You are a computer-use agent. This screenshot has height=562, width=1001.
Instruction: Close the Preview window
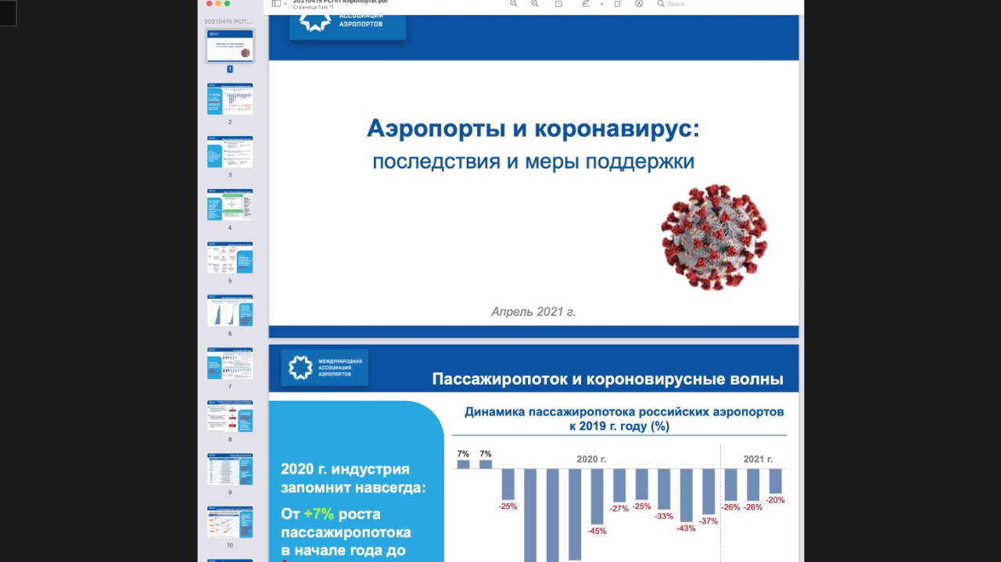(209, 3)
